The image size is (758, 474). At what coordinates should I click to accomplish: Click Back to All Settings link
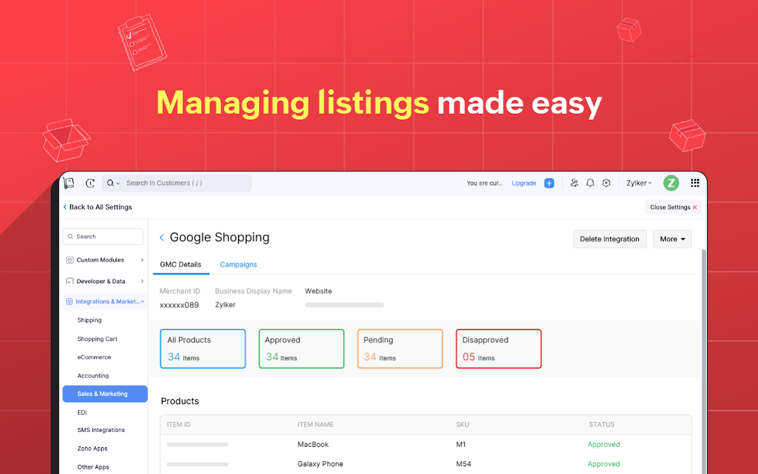(x=98, y=207)
